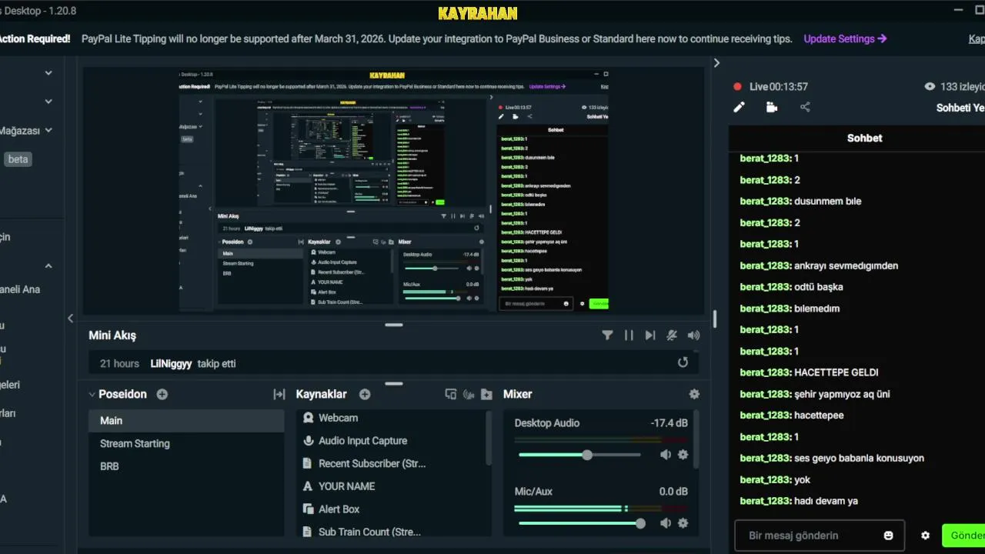
Task: Collapse the sidebar section above 'aneli Ana'
Action: coord(48,266)
